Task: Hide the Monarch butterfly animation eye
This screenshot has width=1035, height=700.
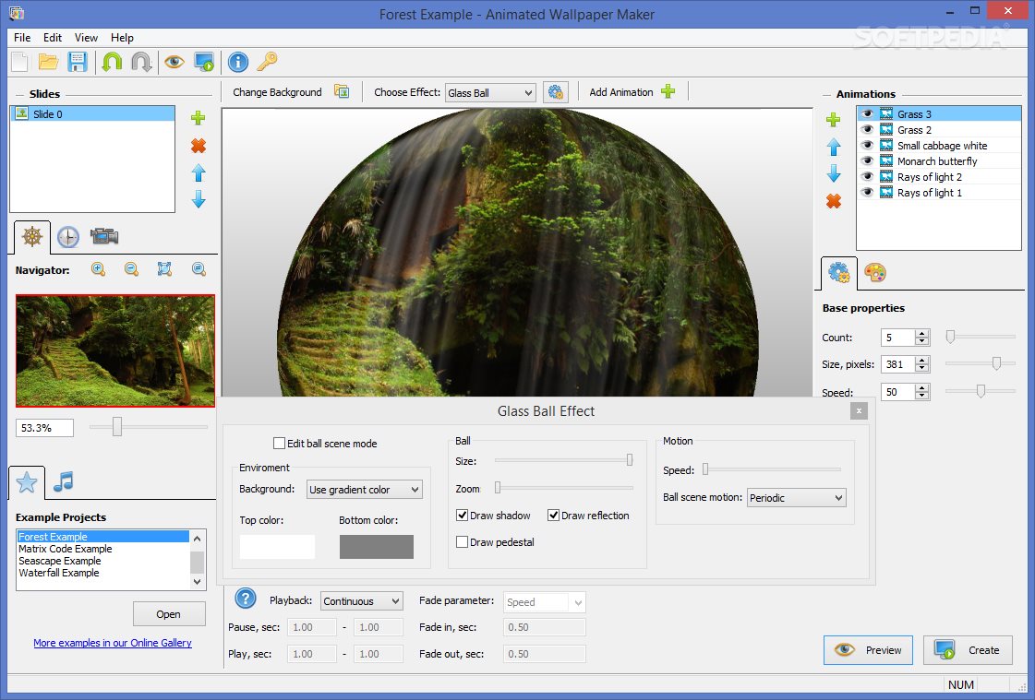Action: [x=867, y=161]
